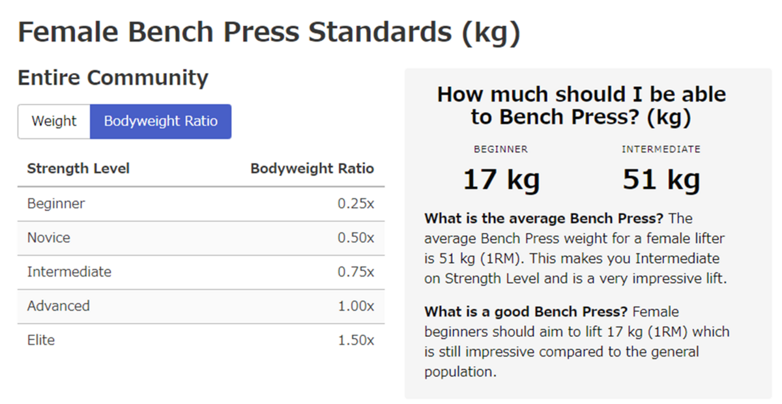Click the 0.25x ratio value
The width and height of the screenshot is (782, 404).
point(356,203)
